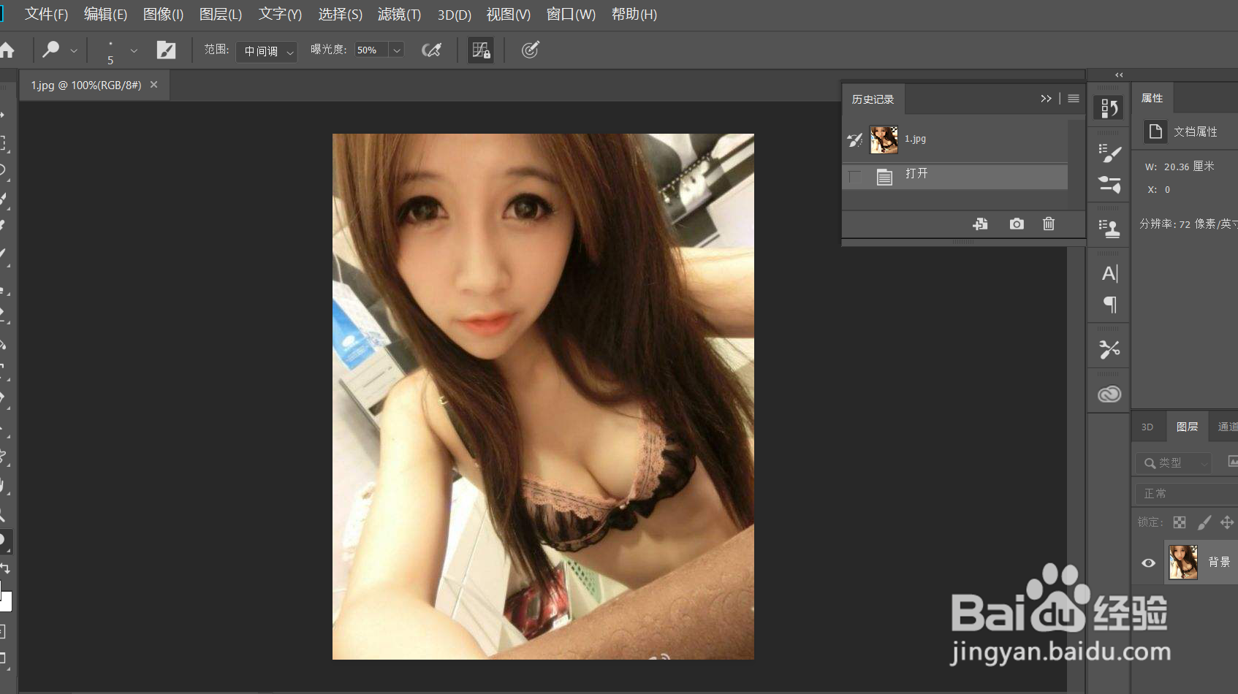Open the Clone Source dock icon

pos(1109,229)
